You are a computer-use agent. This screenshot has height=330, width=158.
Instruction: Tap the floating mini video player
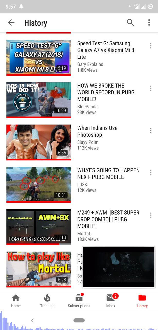tap(119, 267)
